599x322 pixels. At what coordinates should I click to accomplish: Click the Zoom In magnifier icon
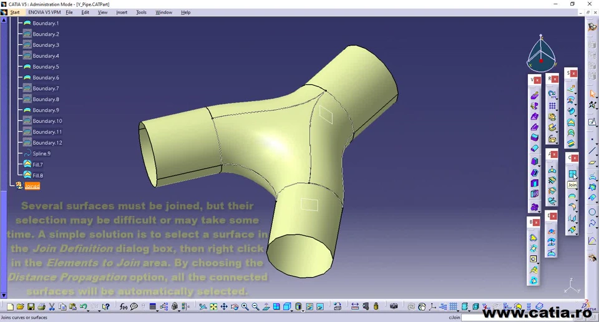point(245,306)
